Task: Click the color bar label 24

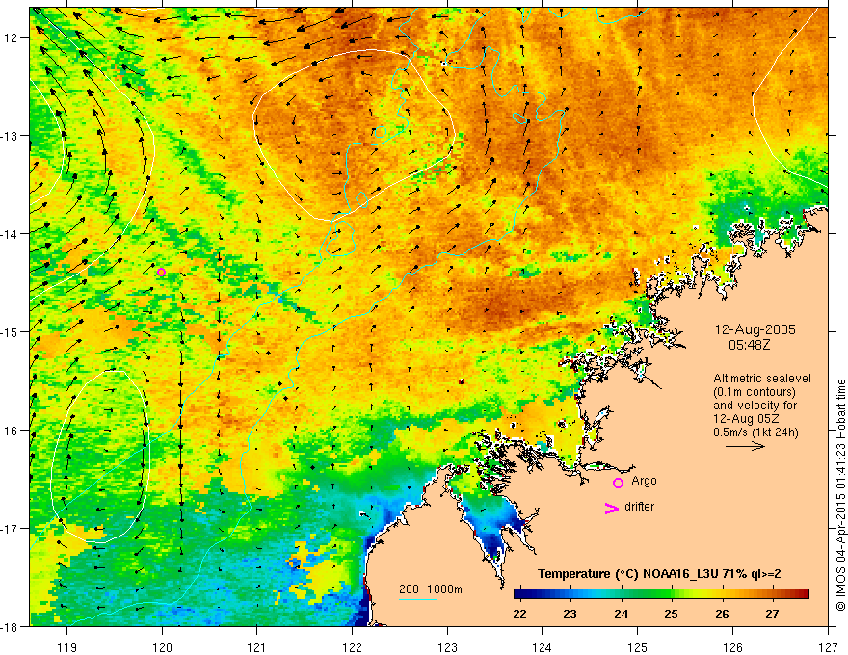Action: pyautogui.click(x=621, y=614)
